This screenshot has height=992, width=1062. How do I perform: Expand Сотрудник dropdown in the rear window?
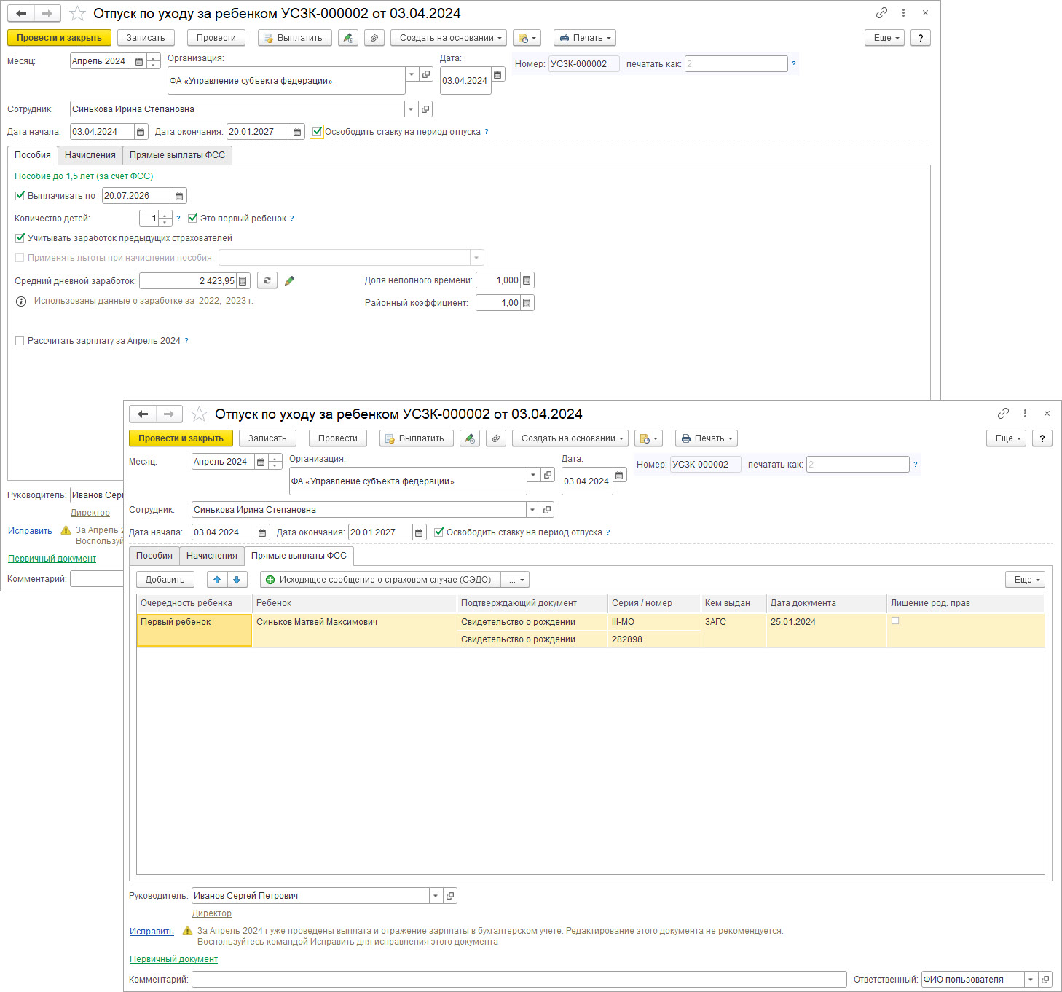[412, 109]
